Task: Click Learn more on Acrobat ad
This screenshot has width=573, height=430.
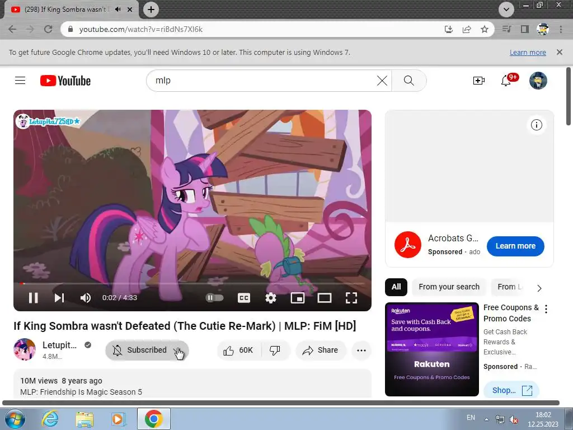Action: [515, 246]
